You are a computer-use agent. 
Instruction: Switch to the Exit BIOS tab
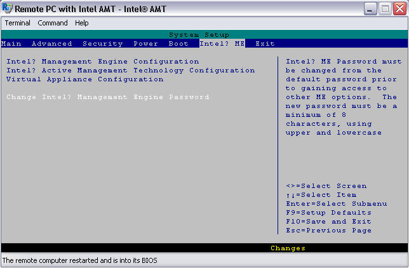[x=265, y=44]
